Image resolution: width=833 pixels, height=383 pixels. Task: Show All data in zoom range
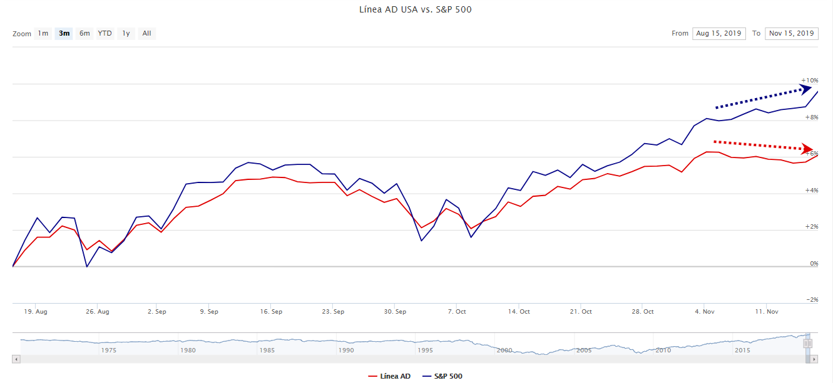(x=146, y=34)
